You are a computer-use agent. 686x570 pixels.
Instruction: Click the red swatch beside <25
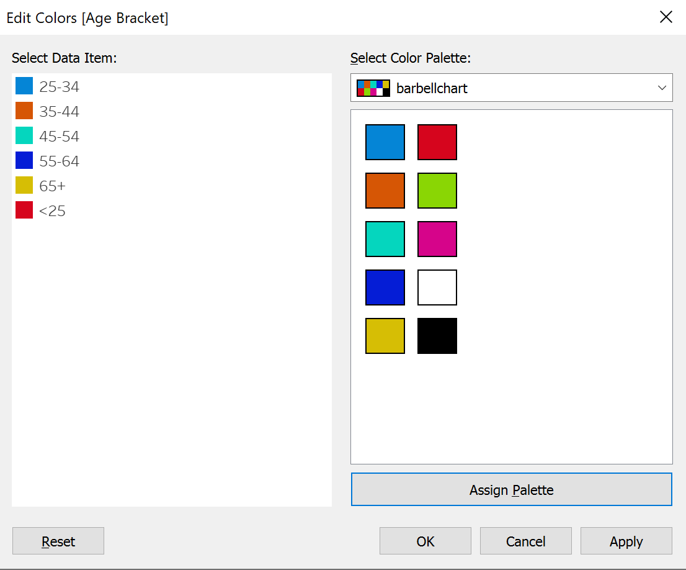point(24,210)
